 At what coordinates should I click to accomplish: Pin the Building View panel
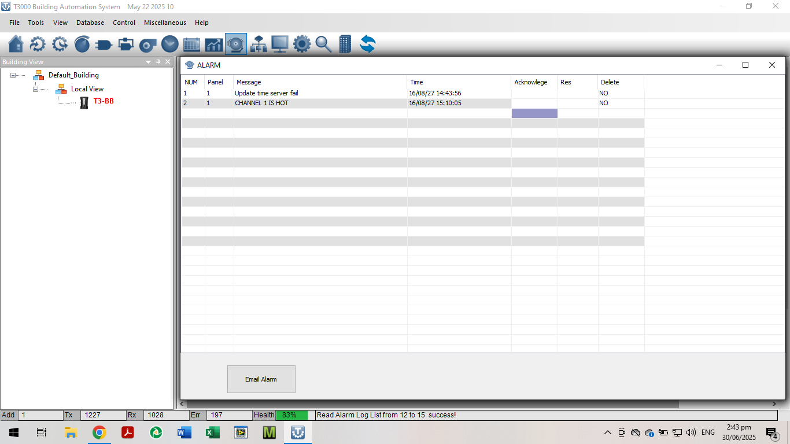pos(158,62)
